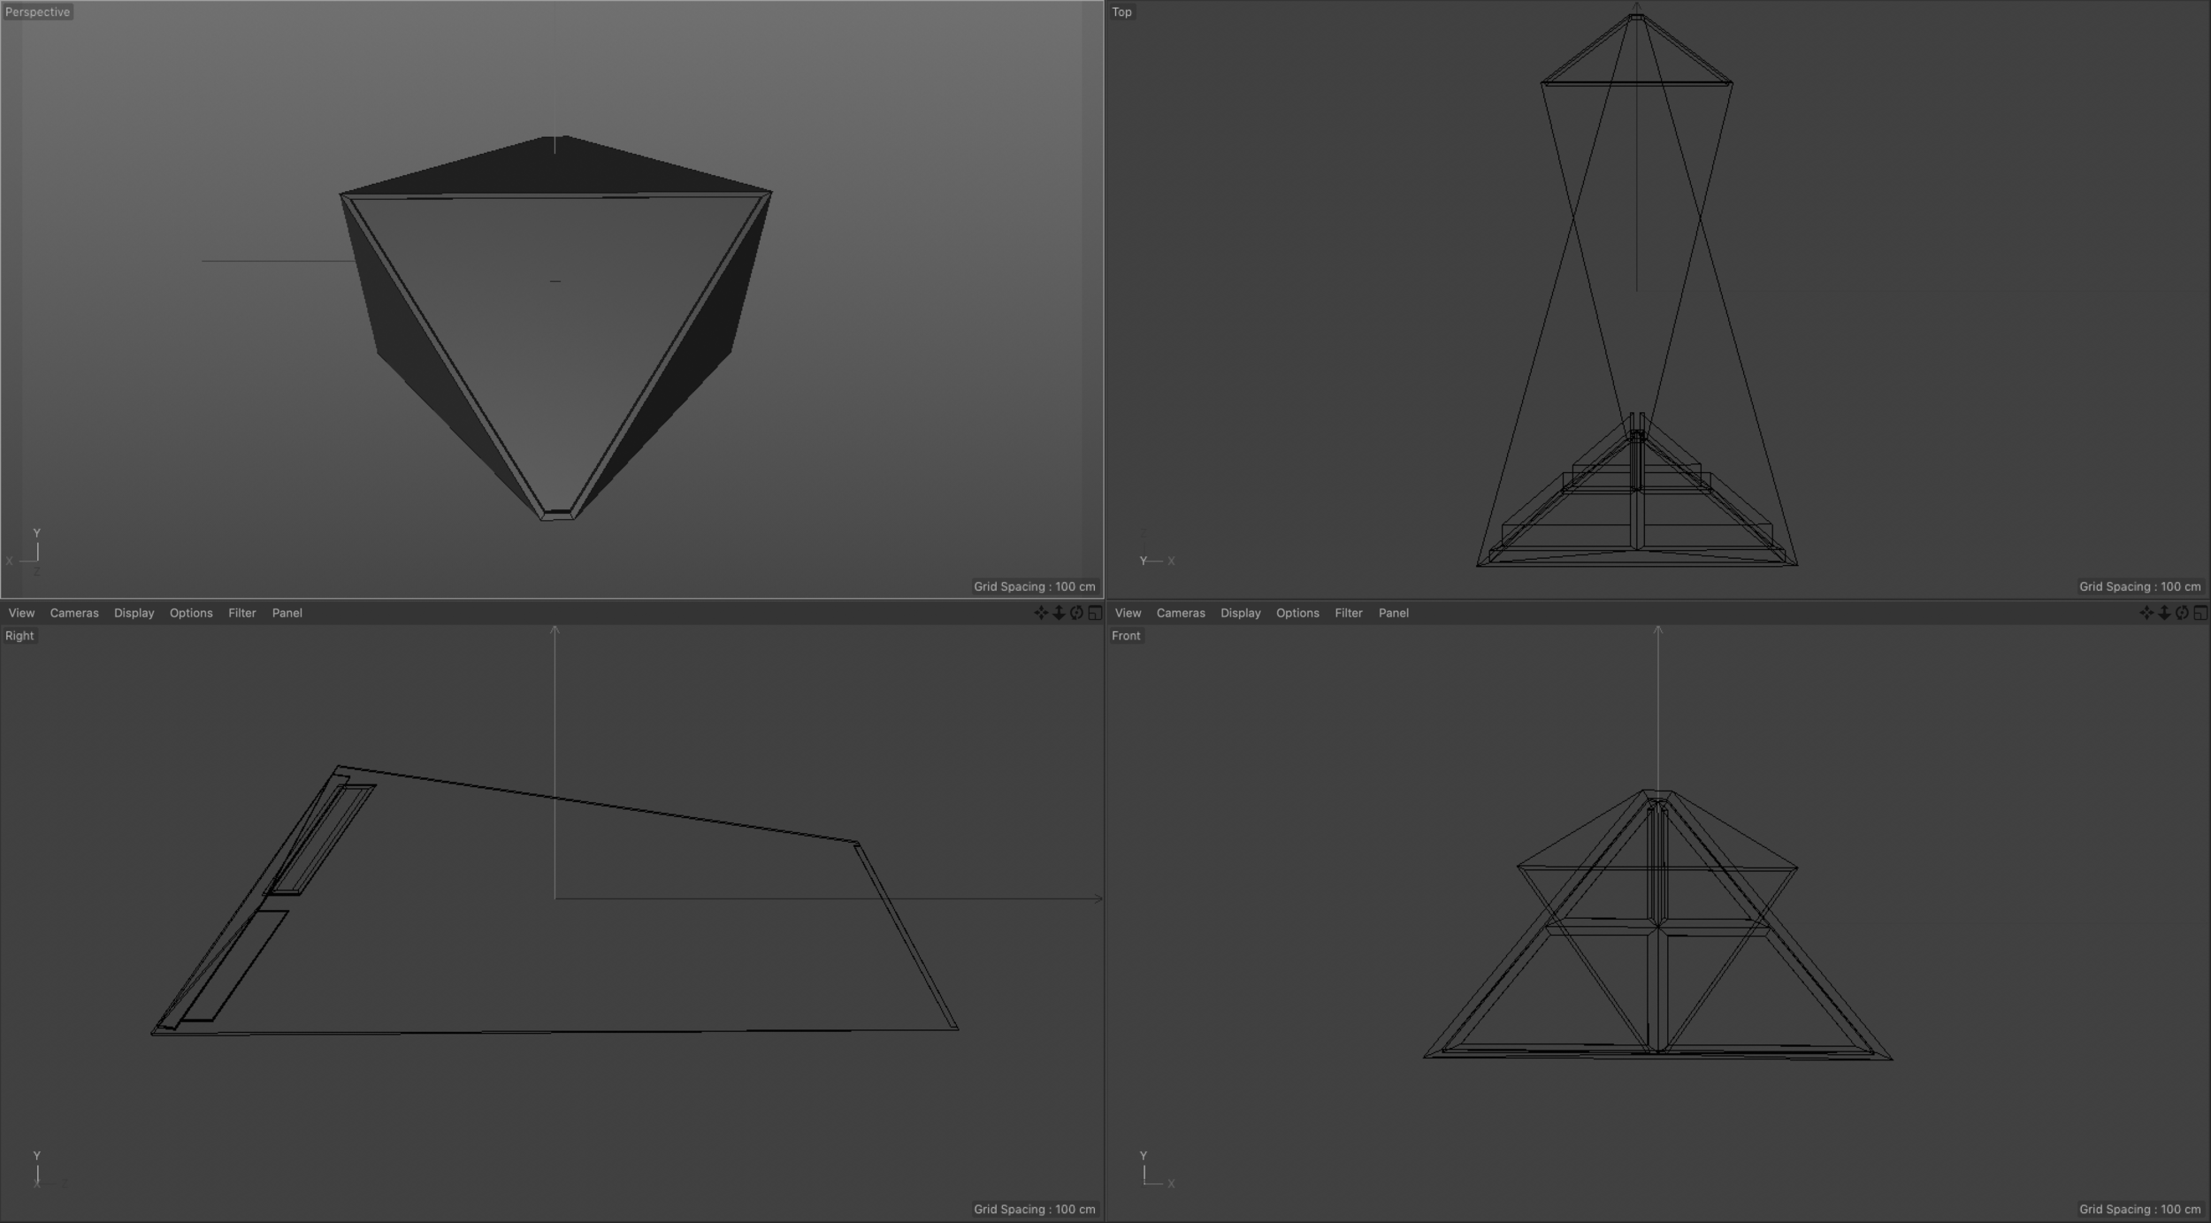Open the View menu of the Front viewport
Image resolution: width=2211 pixels, height=1223 pixels.
tap(1128, 613)
